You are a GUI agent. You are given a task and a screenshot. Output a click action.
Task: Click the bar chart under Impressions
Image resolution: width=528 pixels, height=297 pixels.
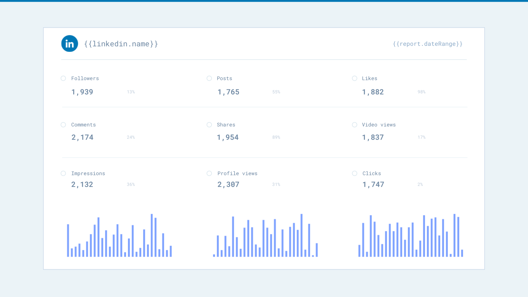[x=119, y=235]
